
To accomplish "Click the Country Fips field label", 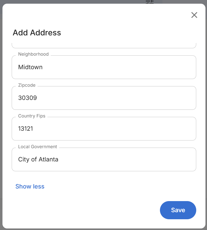I will pyautogui.click(x=32, y=116).
